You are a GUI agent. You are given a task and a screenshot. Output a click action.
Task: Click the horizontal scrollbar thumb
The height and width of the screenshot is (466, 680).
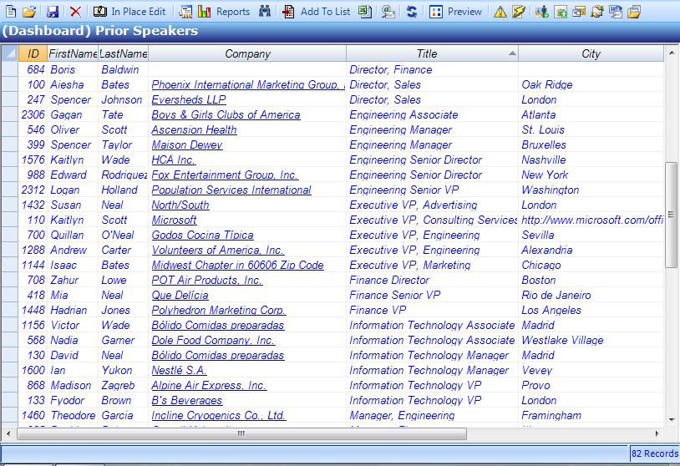(x=241, y=433)
